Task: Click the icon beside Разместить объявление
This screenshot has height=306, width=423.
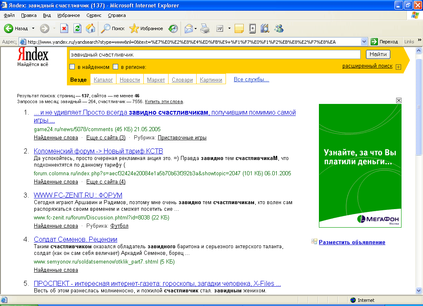Action: coord(314,241)
